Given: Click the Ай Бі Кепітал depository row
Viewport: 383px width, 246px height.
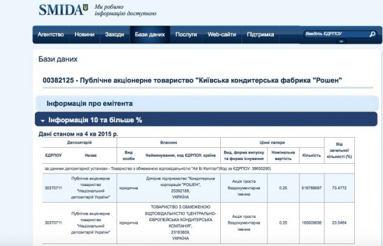Looking at the screenshot, I should 198,168.
